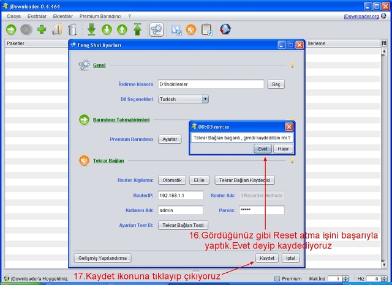Screen dimensions: 392x285
Task: Open the Premium Barındırıcı menu
Action: click(x=100, y=17)
